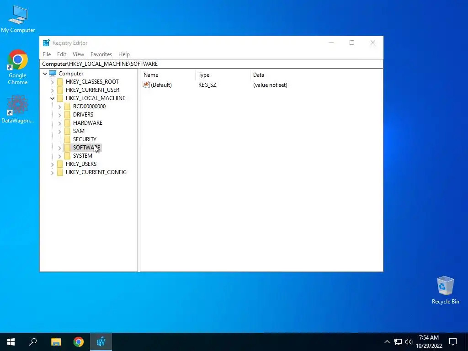
Task: Select the DataWagon desktop shortcut
Action: point(18,109)
